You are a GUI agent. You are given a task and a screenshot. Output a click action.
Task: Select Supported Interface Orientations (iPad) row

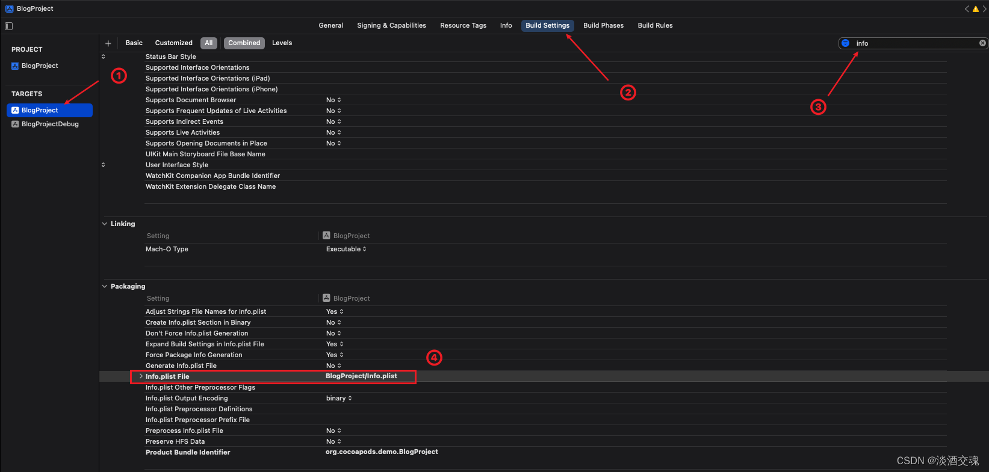click(208, 78)
